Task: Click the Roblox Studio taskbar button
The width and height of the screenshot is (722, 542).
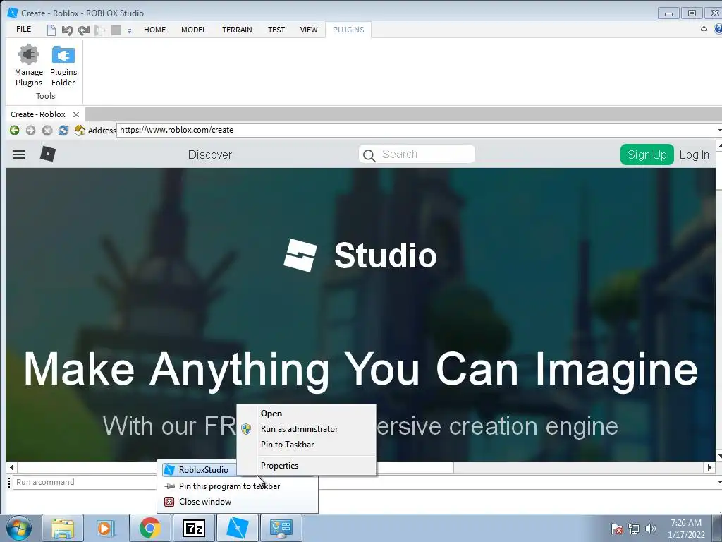Action: (x=237, y=528)
